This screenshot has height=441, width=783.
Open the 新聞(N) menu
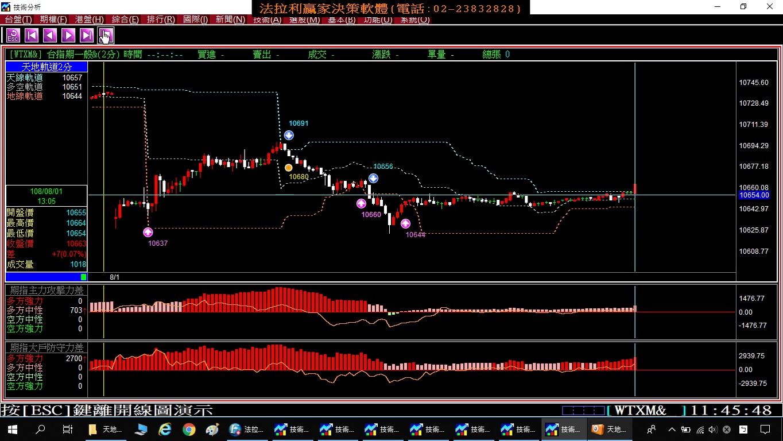[x=230, y=20]
